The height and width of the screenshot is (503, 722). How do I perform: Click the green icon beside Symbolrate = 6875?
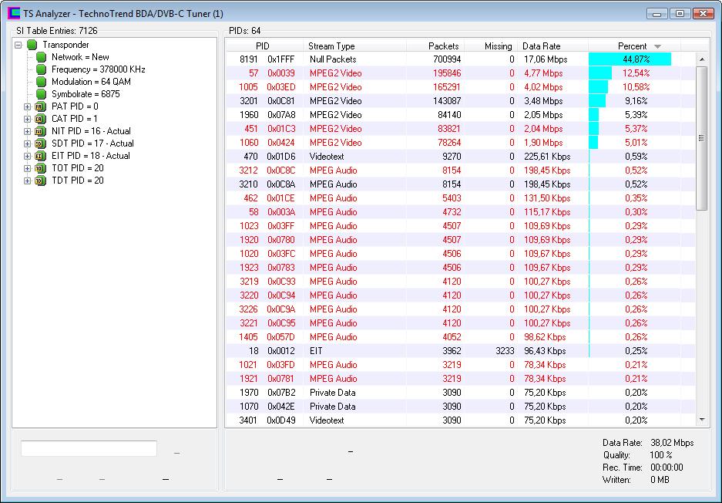pyautogui.click(x=41, y=94)
